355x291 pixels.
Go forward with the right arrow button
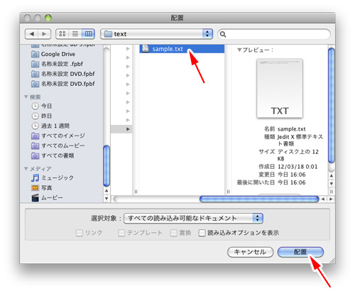(x=44, y=34)
